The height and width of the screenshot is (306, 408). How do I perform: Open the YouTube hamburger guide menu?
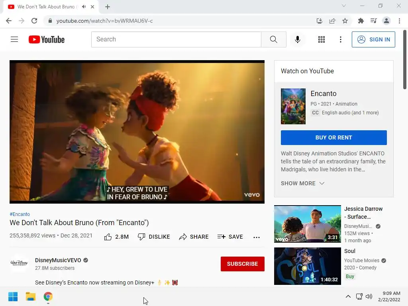coord(14,39)
